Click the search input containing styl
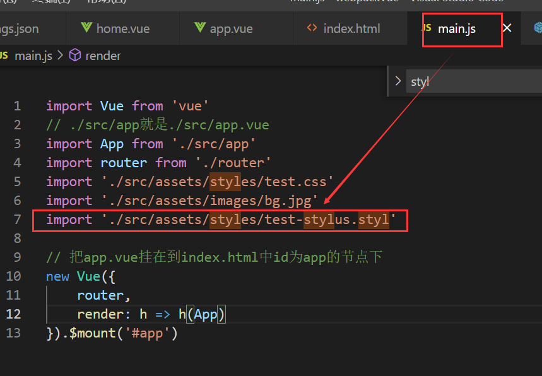542x376 pixels. click(474, 81)
